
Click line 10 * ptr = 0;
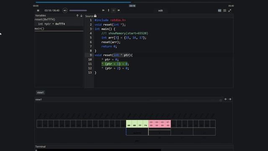pos(110,60)
